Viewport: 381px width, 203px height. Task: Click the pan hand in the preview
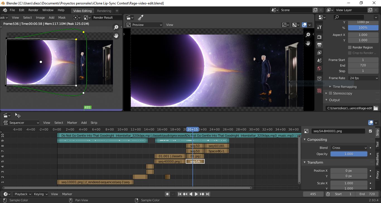coord(308,43)
